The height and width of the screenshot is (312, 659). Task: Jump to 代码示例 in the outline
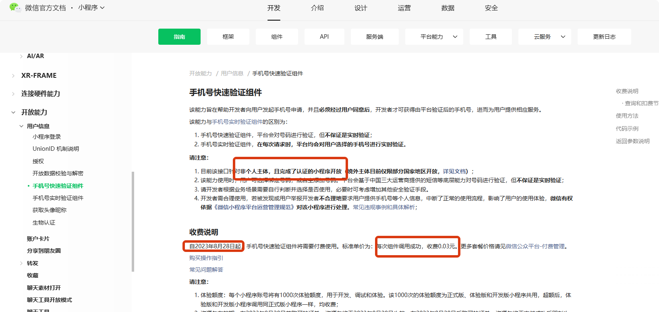click(x=627, y=129)
